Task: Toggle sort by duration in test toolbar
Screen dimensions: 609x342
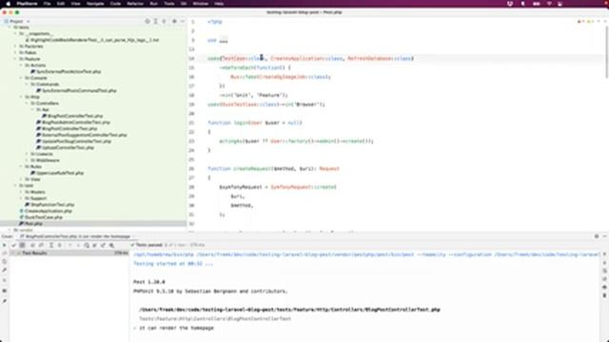Action: pos(41,245)
